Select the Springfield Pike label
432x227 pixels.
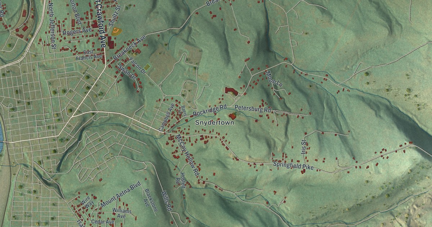293,166
